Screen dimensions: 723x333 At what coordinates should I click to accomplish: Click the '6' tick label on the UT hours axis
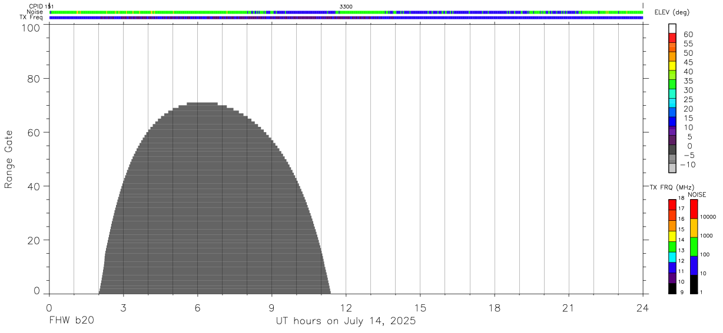(198, 308)
